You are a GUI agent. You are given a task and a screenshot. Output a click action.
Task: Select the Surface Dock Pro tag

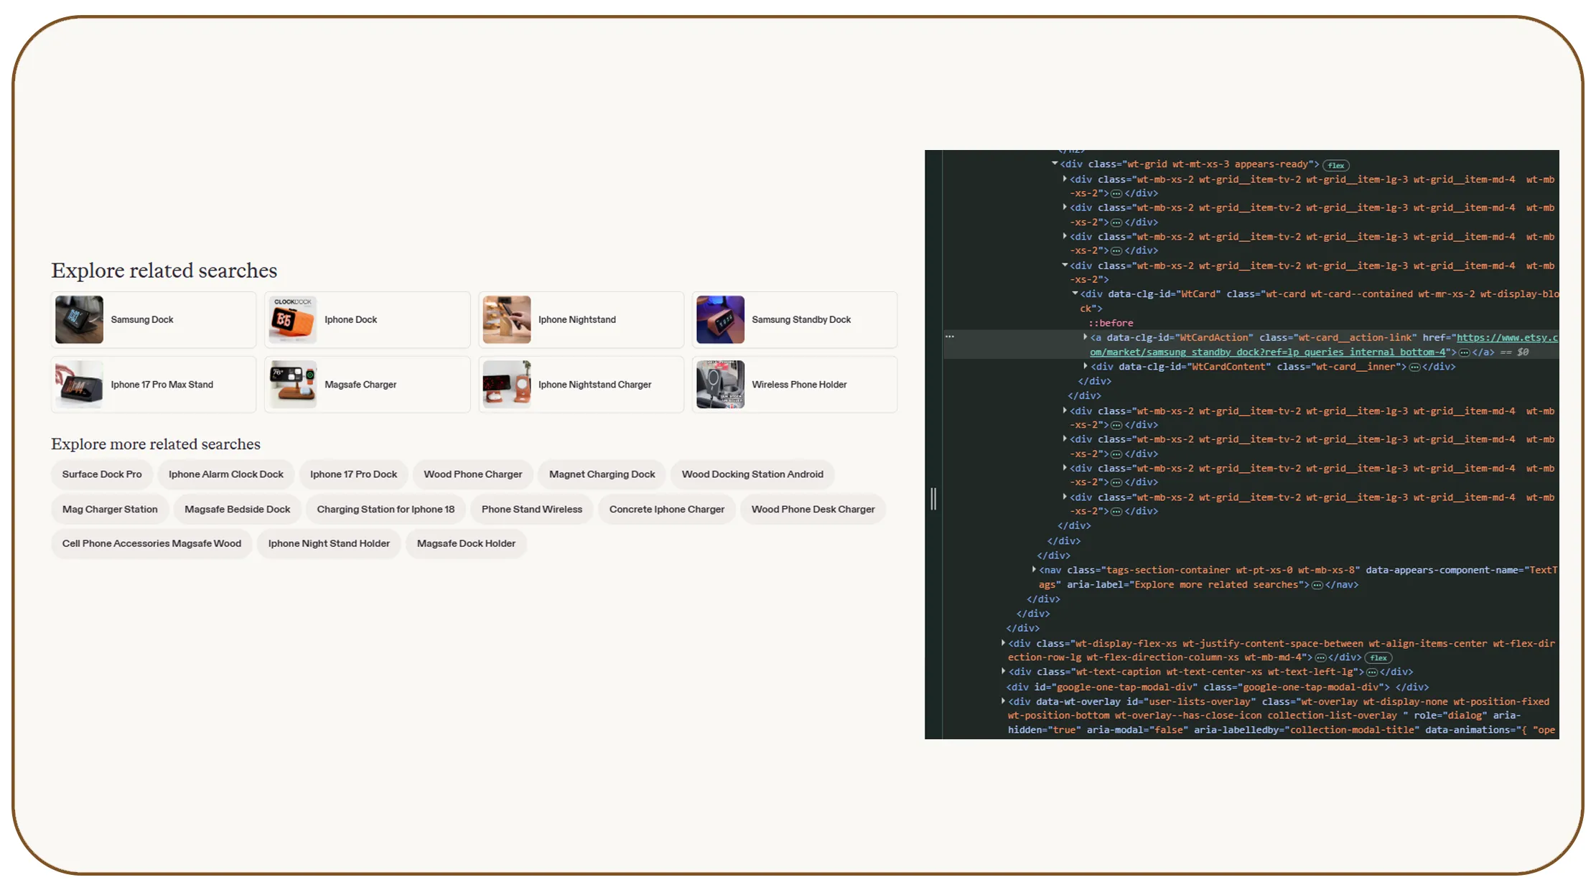tap(102, 474)
